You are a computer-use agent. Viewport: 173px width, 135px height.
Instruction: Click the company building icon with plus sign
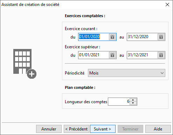pos(25,64)
